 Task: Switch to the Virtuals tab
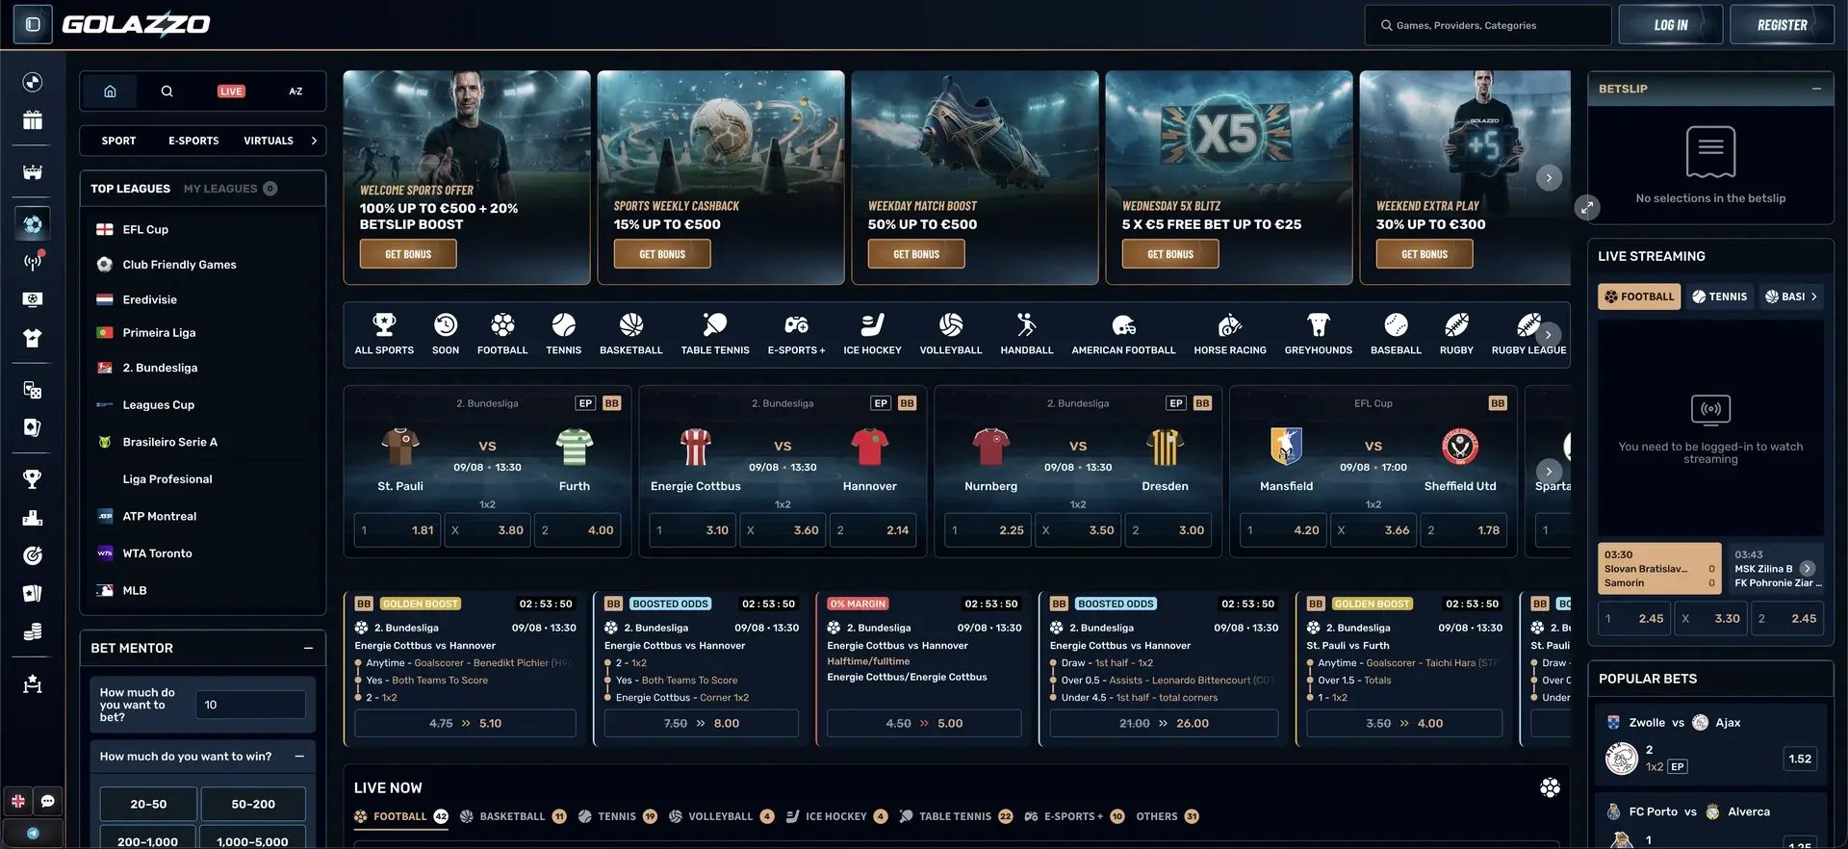click(269, 141)
